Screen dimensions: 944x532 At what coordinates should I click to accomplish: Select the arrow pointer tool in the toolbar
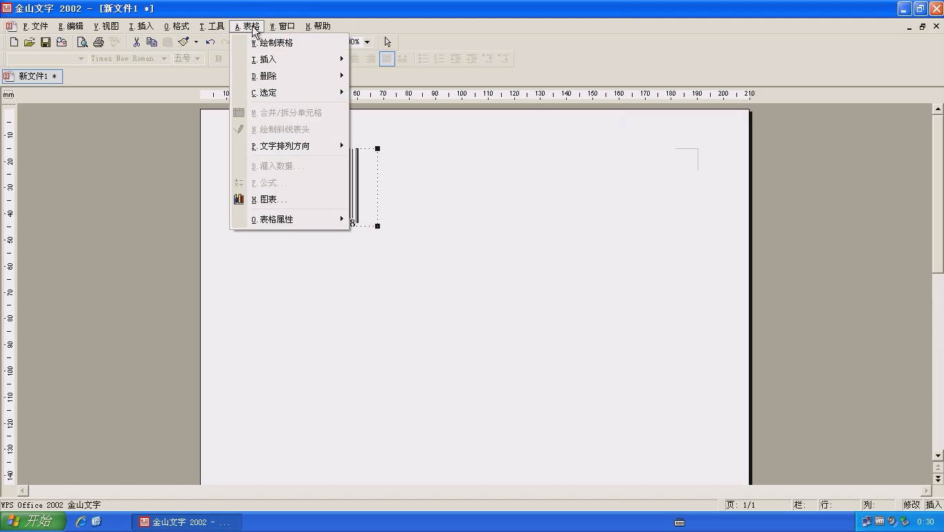[x=388, y=42]
